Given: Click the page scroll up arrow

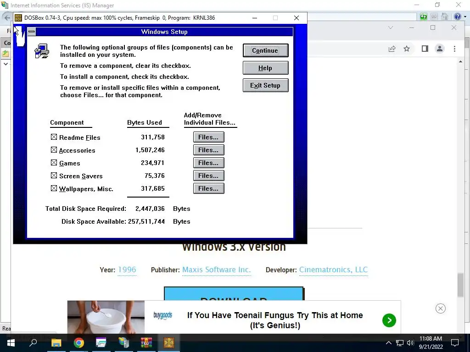Looking at the screenshot, I should [460, 62].
